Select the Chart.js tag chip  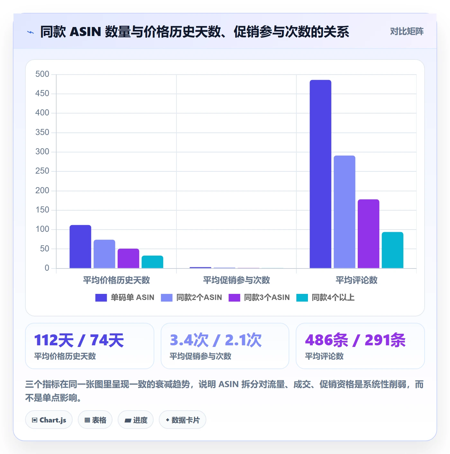click(49, 420)
